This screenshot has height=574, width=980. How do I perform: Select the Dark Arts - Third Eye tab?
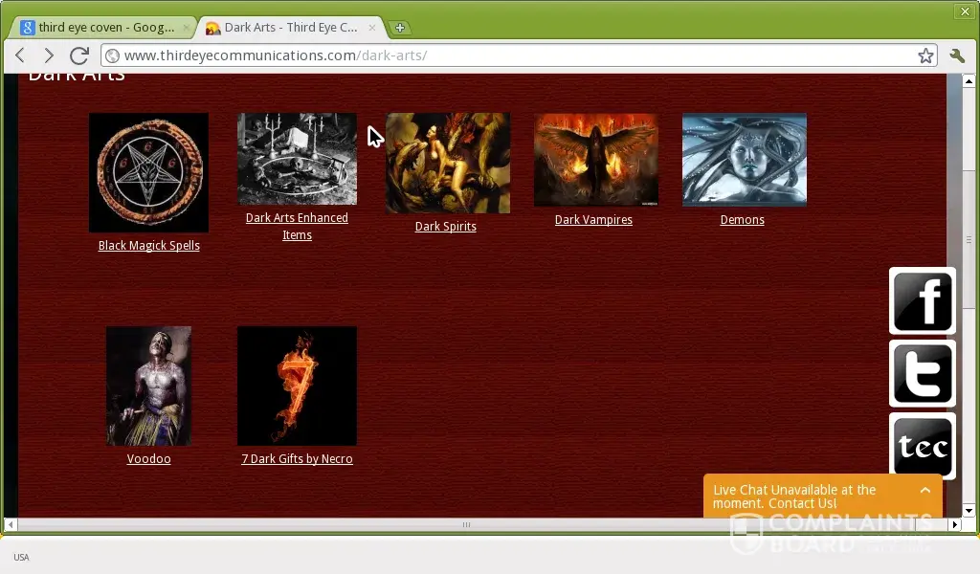click(x=290, y=28)
